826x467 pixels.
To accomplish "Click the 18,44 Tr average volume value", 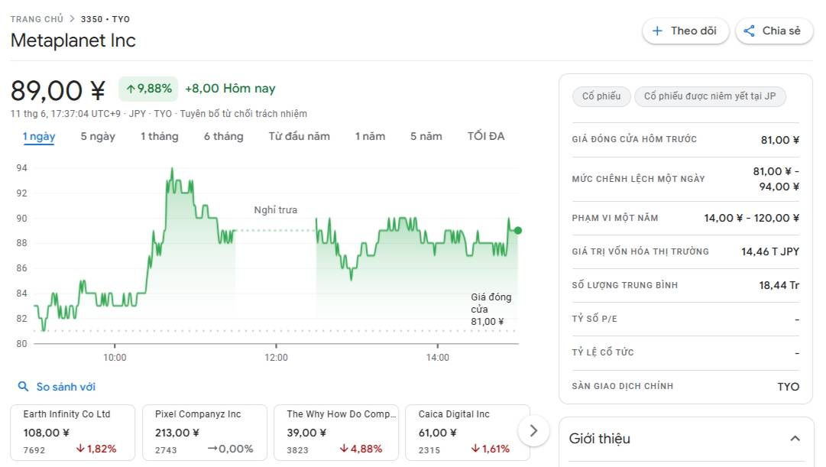I will click(779, 286).
